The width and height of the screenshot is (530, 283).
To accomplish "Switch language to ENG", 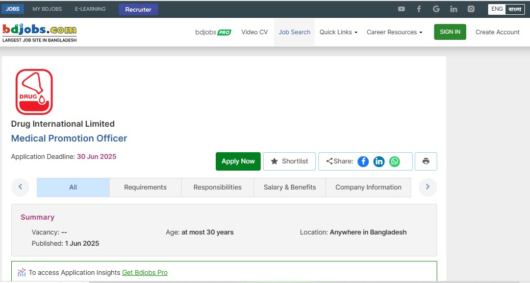I will (497, 9).
